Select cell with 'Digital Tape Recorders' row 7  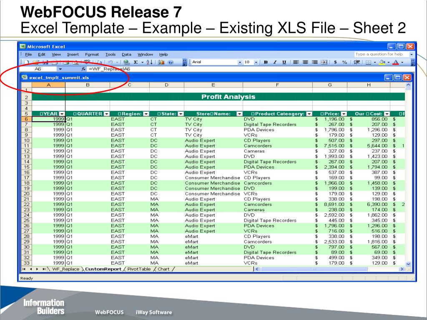(277, 124)
